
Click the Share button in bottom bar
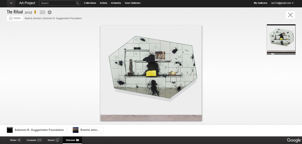tap(15, 140)
